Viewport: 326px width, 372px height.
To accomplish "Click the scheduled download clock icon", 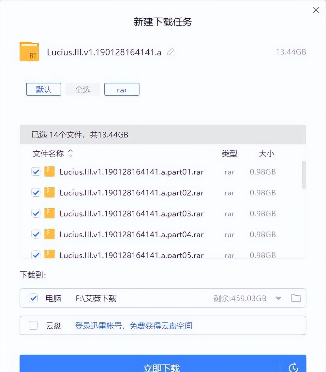I will (x=293, y=367).
